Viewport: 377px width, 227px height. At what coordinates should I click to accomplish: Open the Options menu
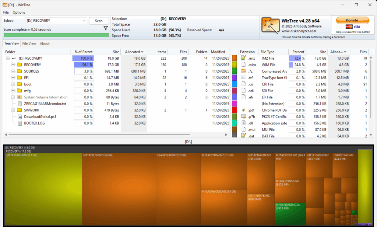(x=19, y=12)
